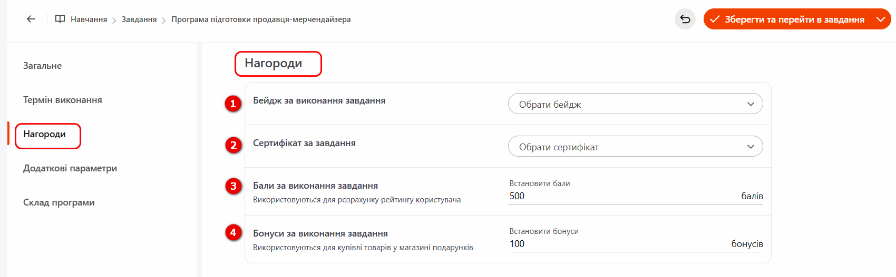Screen dimensions: 896x277
Task: Click the book icon beside Навчання
Action: tap(60, 19)
